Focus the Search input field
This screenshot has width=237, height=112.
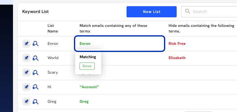[210, 12]
